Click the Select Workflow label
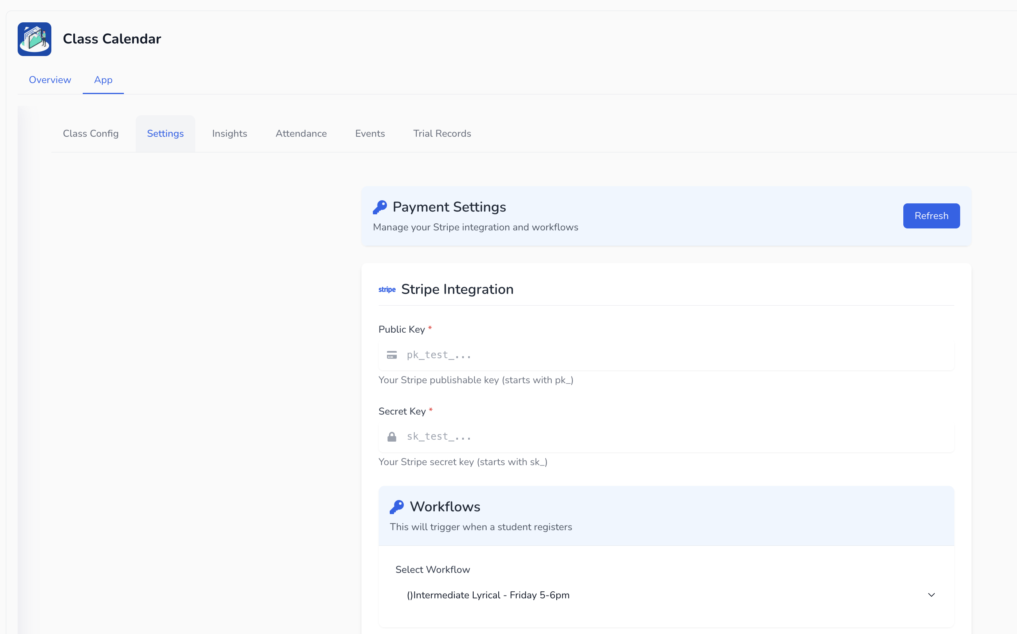 pyautogui.click(x=432, y=569)
